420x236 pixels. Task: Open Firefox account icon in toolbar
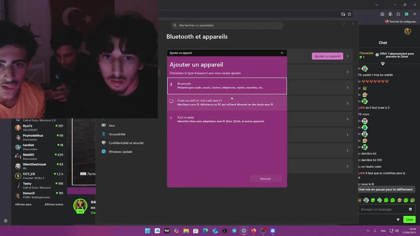[x=390, y=14]
